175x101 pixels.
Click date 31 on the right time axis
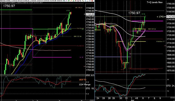126,98
